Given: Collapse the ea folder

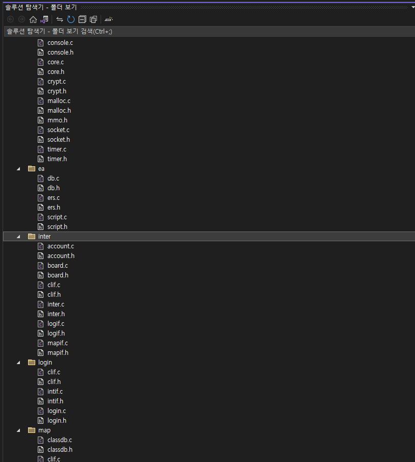Looking at the screenshot, I should [x=18, y=169].
